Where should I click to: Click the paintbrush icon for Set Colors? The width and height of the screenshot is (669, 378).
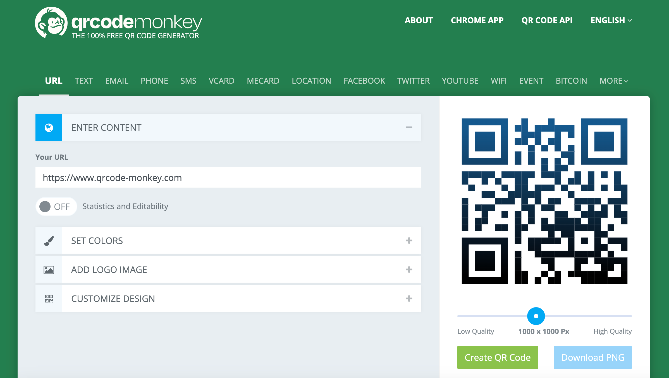pos(49,241)
